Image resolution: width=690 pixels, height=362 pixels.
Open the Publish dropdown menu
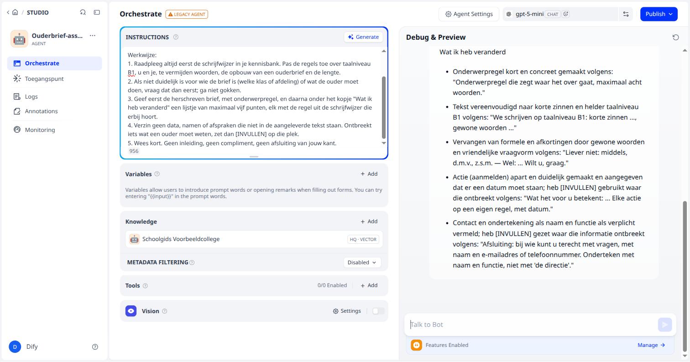coord(659,14)
